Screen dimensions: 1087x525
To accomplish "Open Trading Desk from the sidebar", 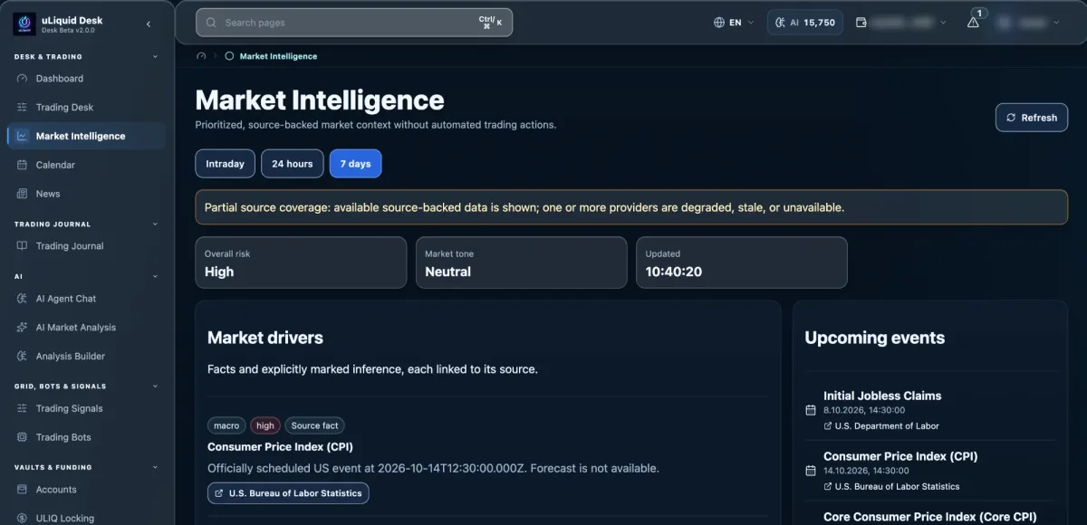I will [x=86, y=107].
